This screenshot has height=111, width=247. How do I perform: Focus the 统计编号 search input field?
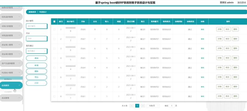(37, 26)
